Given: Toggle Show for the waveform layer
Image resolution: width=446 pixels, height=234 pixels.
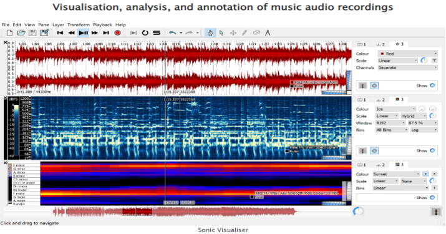Looking at the screenshot, I should (432, 85).
